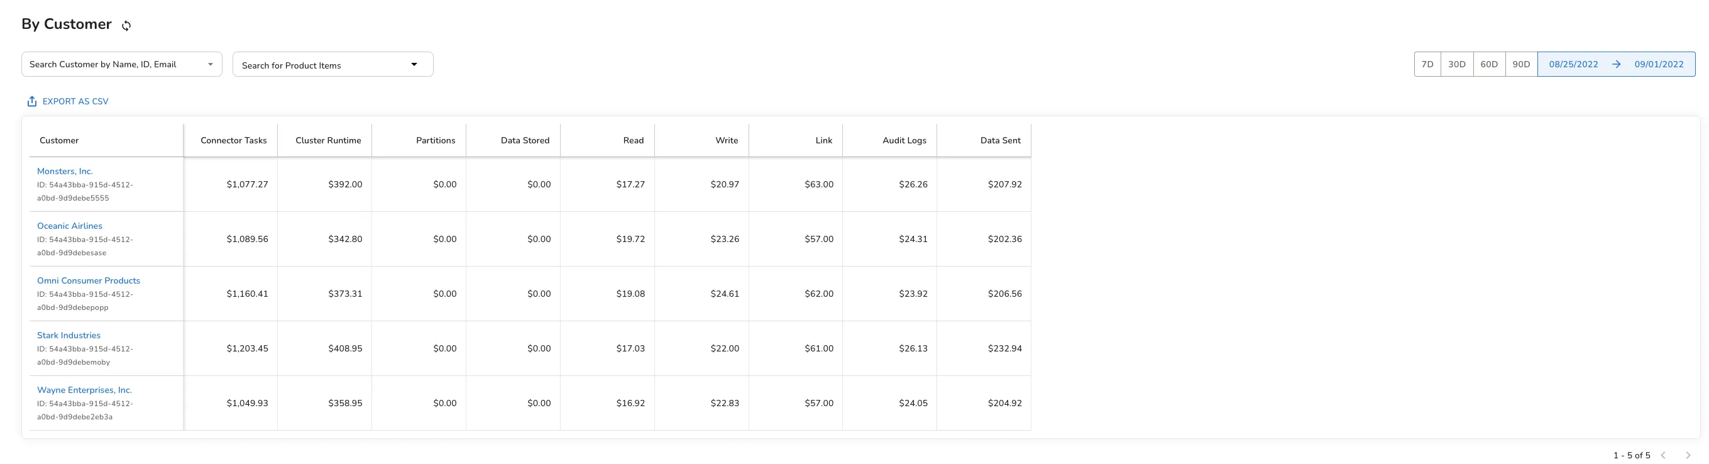The image size is (1709, 464).
Task: Select the $16.92 Read cell
Action: pyautogui.click(x=608, y=403)
